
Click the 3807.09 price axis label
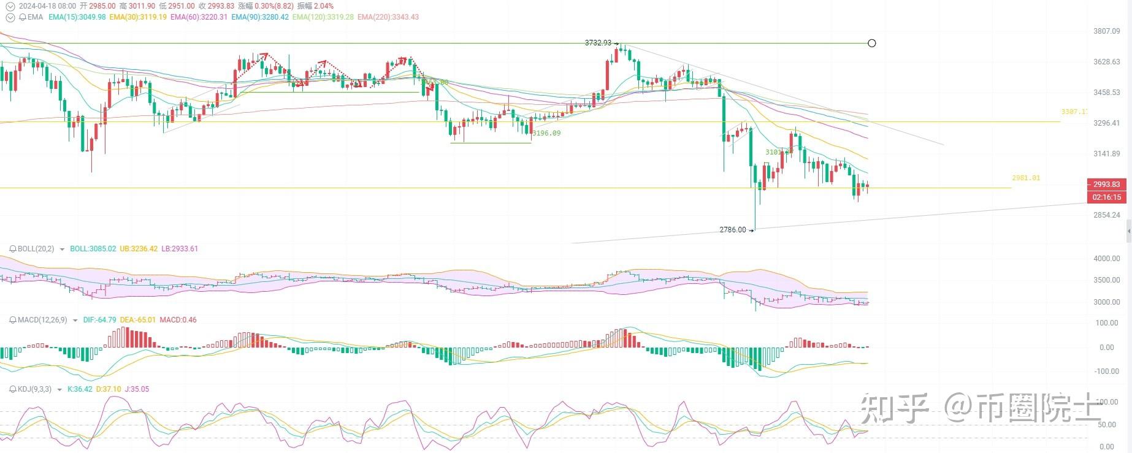1107,31
